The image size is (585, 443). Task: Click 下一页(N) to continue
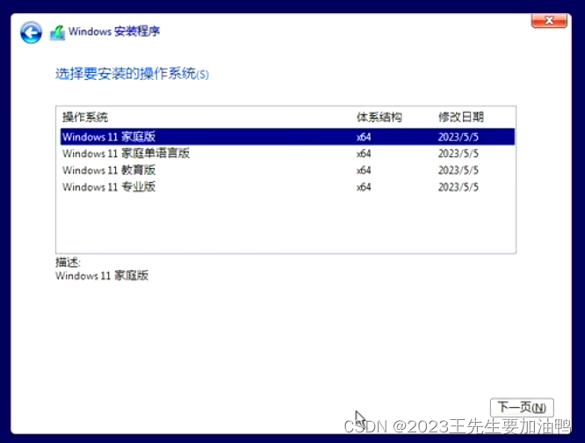pos(522,407)
